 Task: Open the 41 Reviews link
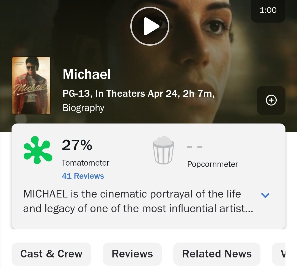(83, 176)
